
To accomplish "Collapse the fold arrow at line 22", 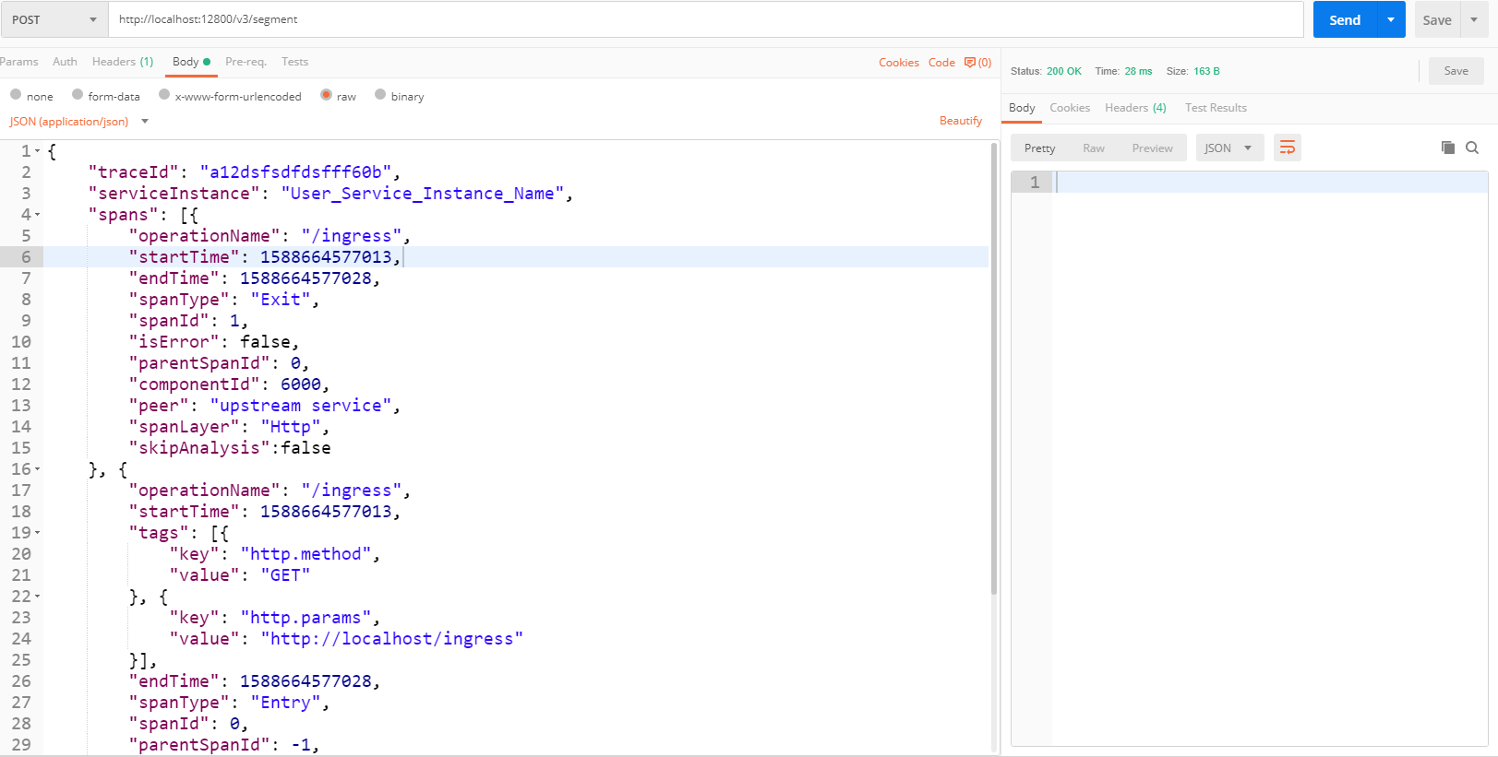I will [38, 597].
